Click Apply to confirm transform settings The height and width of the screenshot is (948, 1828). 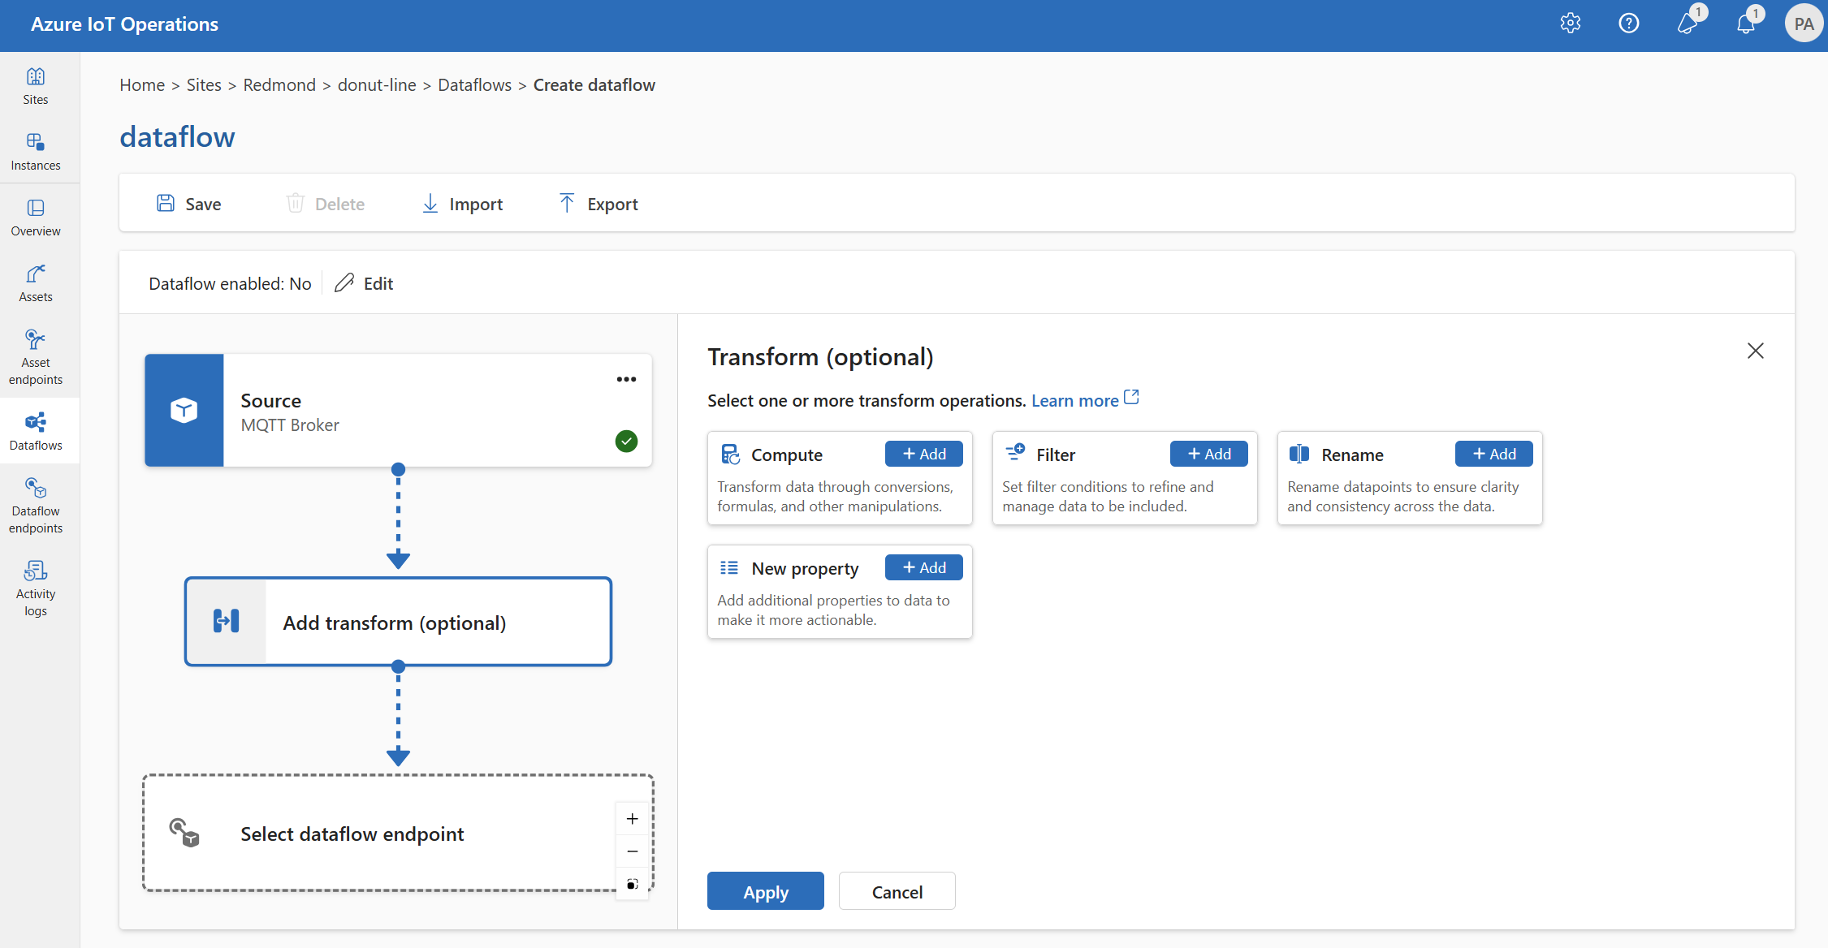pyautogui.click(x=765, y=891)
